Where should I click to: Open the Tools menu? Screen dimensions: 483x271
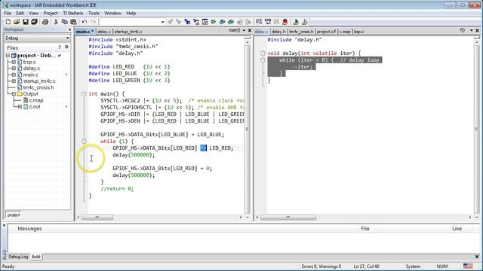(94, 14)
